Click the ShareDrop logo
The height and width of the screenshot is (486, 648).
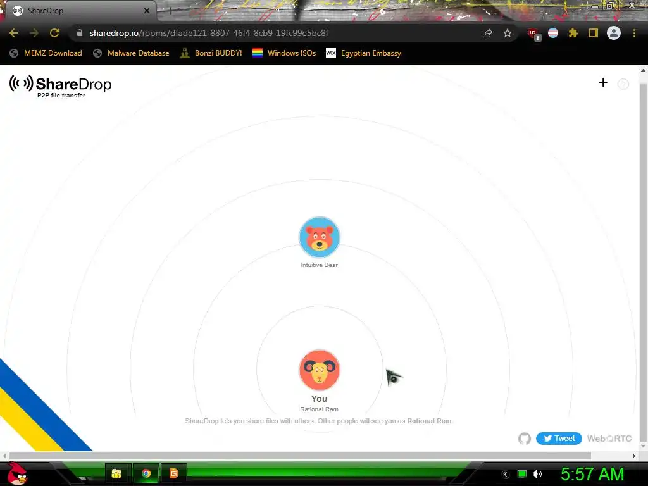[61, 84]
